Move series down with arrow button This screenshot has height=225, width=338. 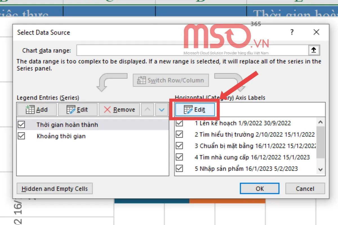point(161,110)
